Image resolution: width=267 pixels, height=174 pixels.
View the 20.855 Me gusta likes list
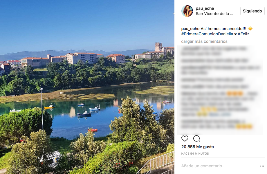(198, 147)
